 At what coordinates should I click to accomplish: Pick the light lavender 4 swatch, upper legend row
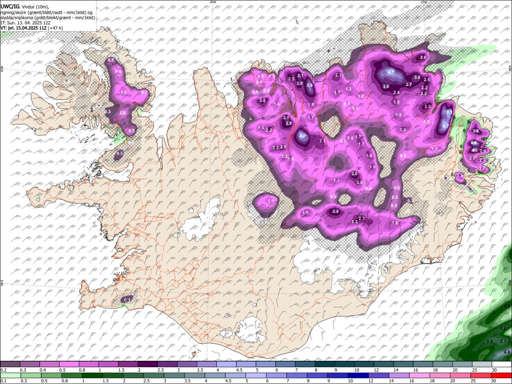226,364
